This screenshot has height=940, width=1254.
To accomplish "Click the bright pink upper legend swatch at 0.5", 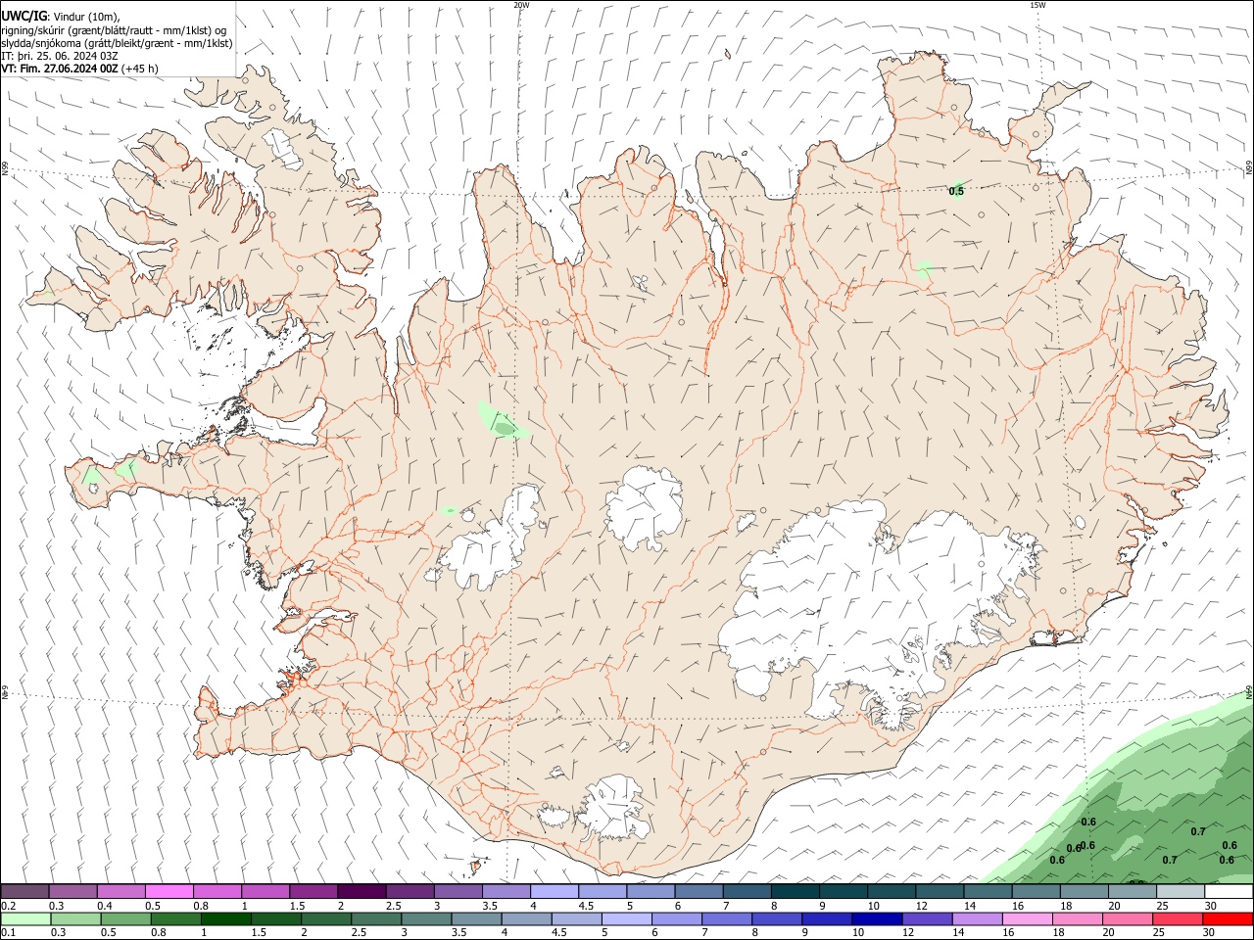I will click(169, 891).
